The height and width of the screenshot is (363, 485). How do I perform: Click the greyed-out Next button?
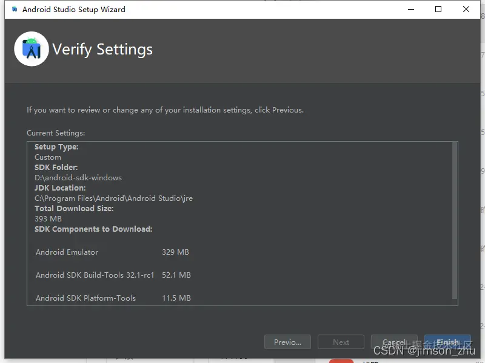tap(341, 342)
